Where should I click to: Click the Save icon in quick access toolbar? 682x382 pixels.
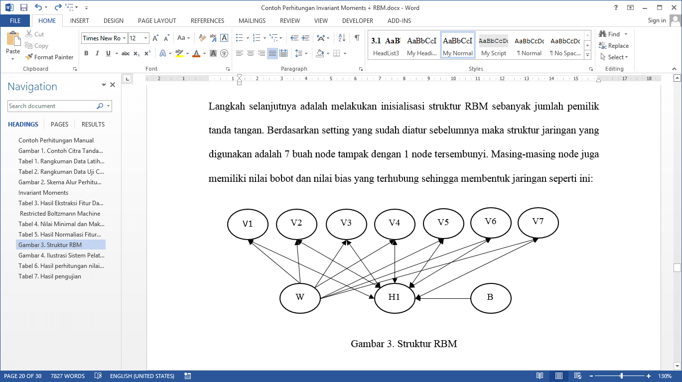pyautogui.click(x=23, y=7)
